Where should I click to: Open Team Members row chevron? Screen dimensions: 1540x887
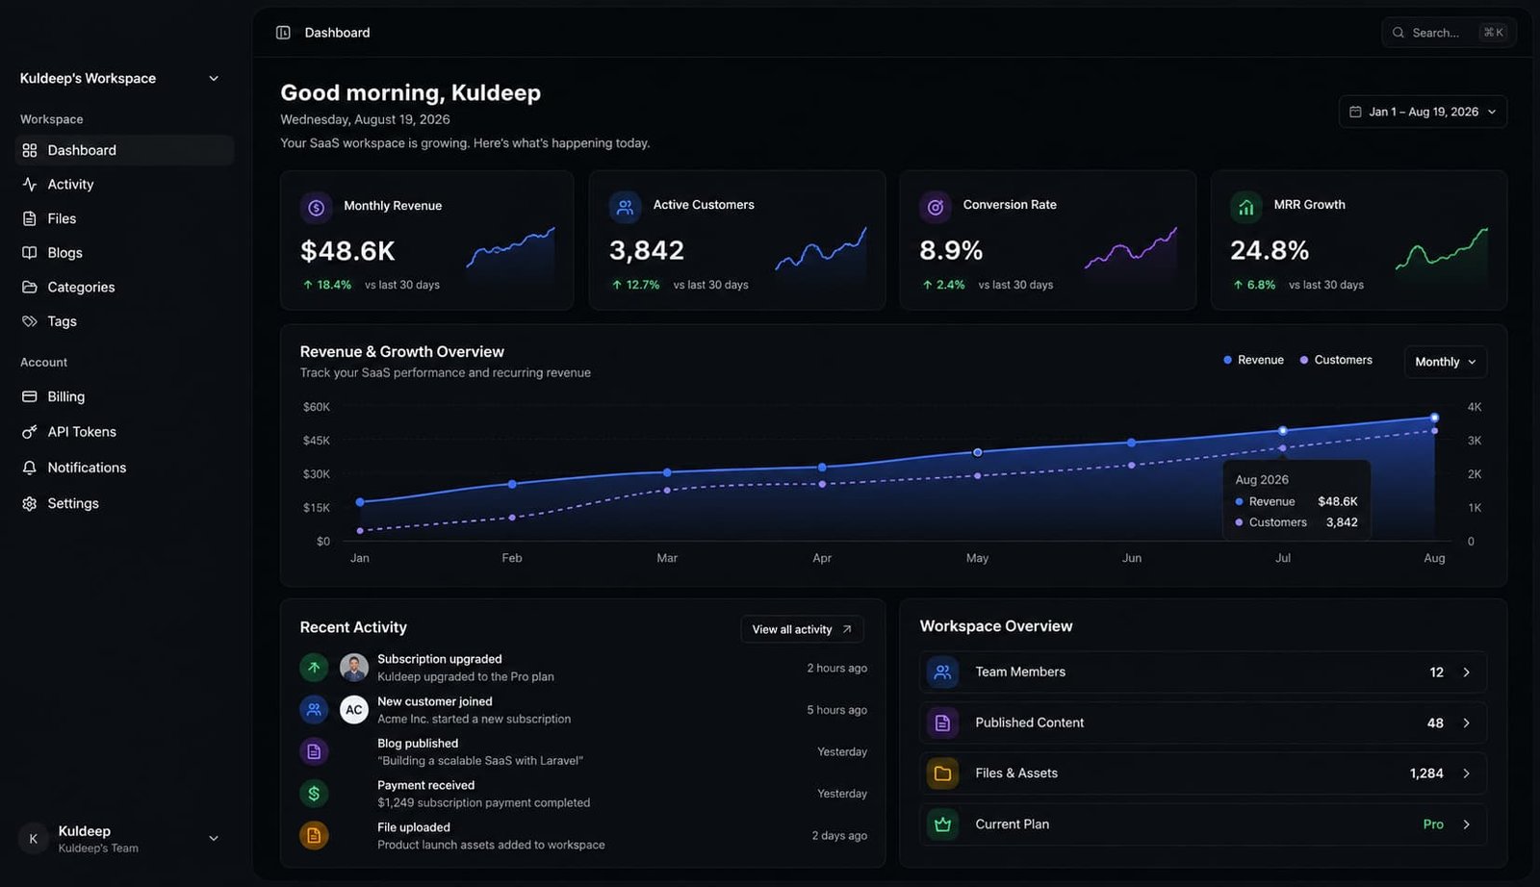click(1466, 672)
